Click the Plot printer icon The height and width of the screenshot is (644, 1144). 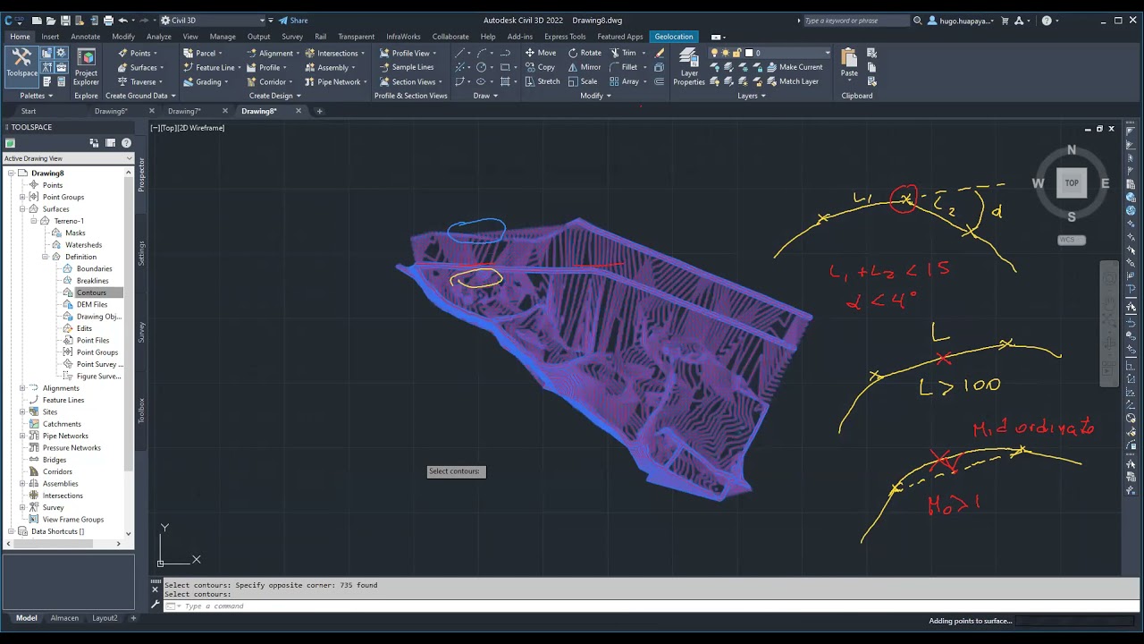click(x=108, y=21)
